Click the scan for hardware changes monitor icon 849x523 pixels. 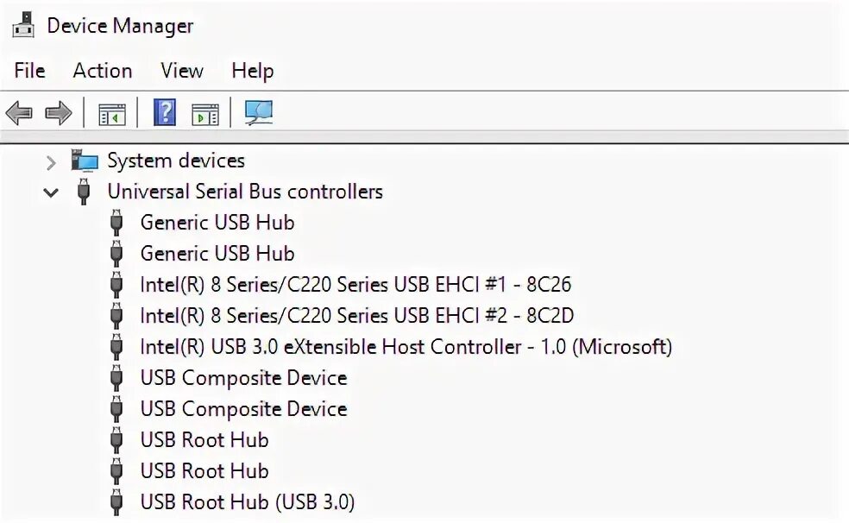tap(259, 112)
